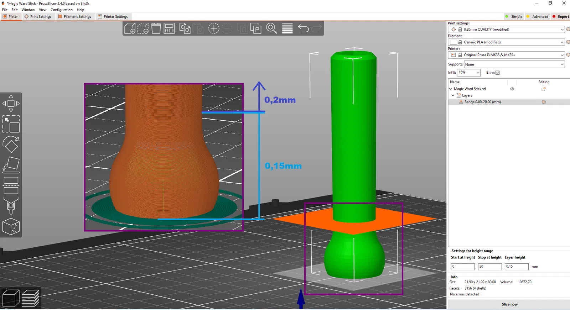
Task: Select the Place on face tool
Action: pos(11,165)
